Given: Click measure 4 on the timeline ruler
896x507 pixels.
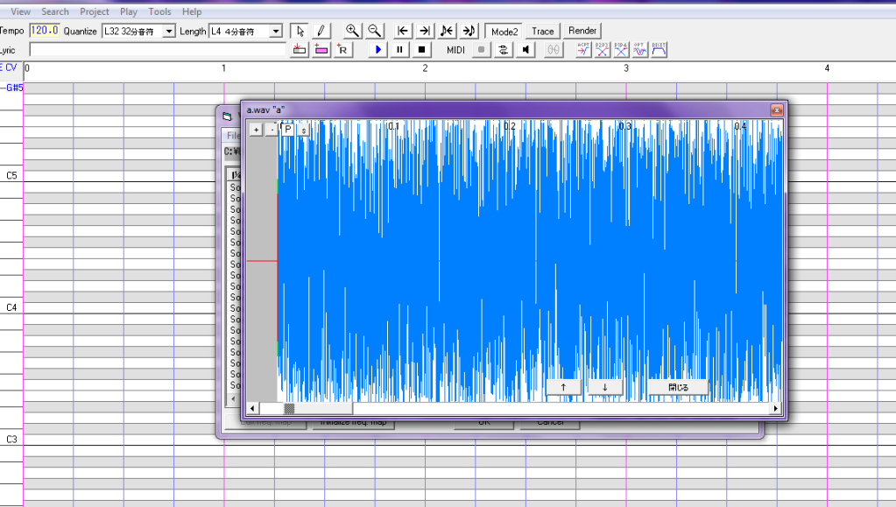Looking at the screenshot, I should click(827, 68).
